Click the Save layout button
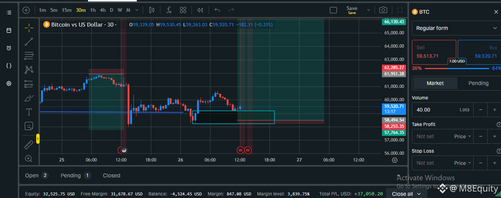 [352, 10]
